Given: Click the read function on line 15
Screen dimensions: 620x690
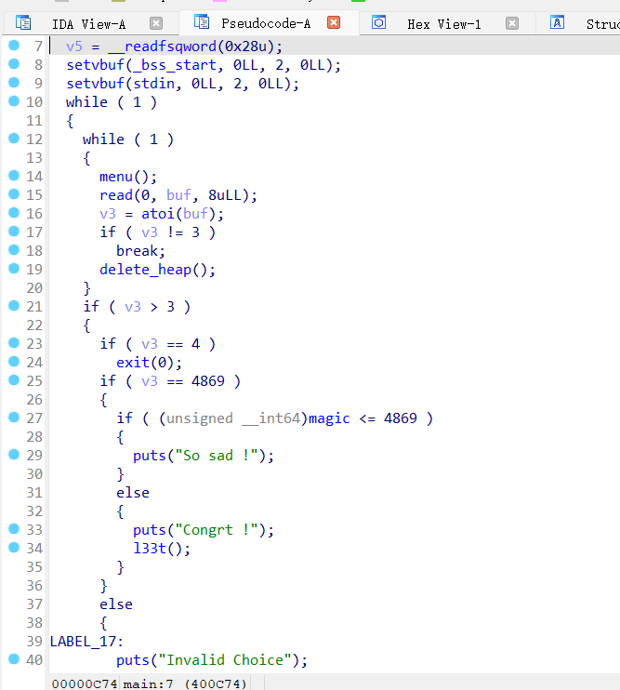Looking at the screenshot, I should tap(116, 195).
